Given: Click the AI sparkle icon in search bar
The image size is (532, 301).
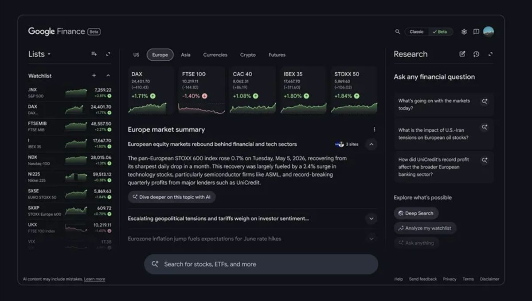Looking at the screenshot, I should (x=155, y=264).
